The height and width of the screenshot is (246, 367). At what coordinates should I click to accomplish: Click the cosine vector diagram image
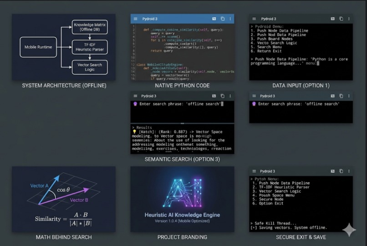[64, 199]
